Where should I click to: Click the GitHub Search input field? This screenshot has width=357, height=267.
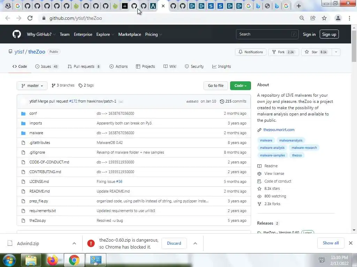click(267, 34)
